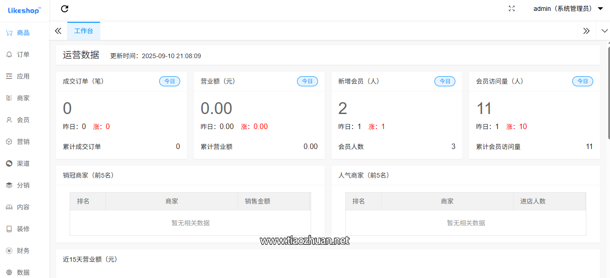This screenshot has width=610, height=278.
Task: Collapse tabs with the left double-chevron
Action: pyautogui.click(x=58, y=30)
